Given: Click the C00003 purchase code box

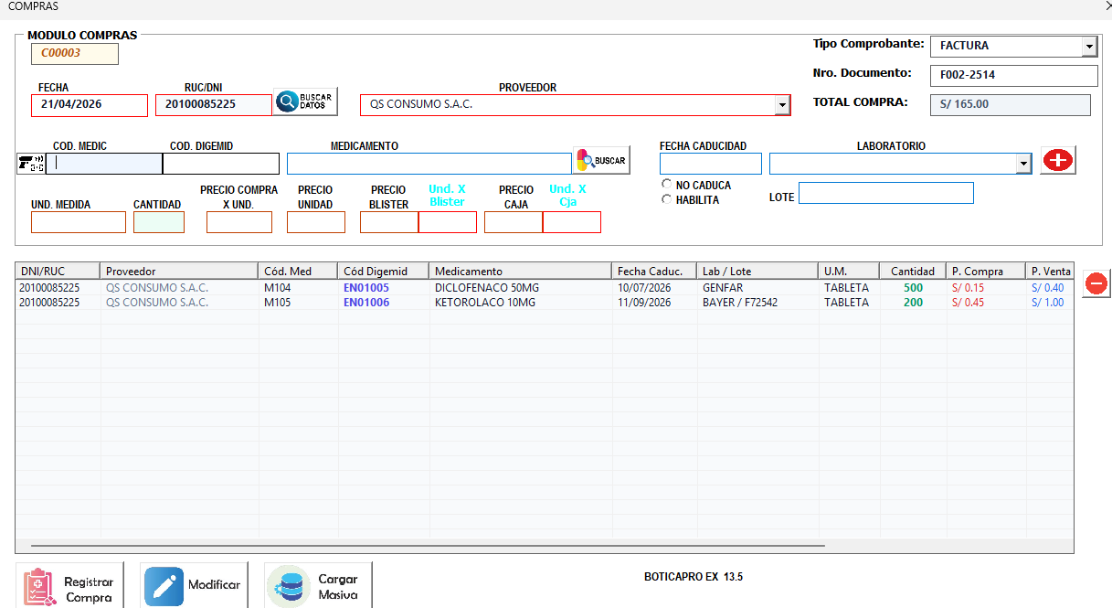Looking at the screenshot, I should tap(75, 54).
